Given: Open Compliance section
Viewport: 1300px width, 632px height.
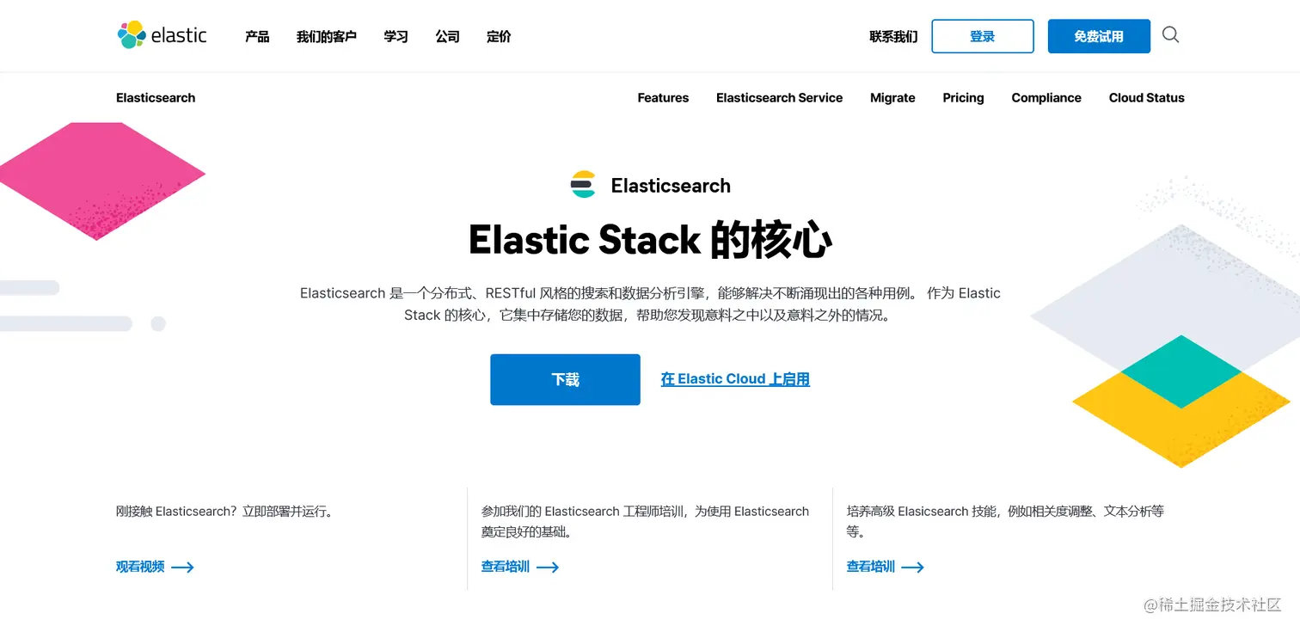Looking at the screenshot, I should (x=1046, y=98).
